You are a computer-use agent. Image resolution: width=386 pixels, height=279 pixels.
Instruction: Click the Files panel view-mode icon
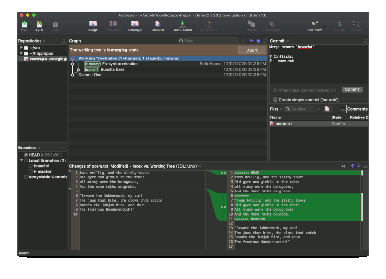327,109
